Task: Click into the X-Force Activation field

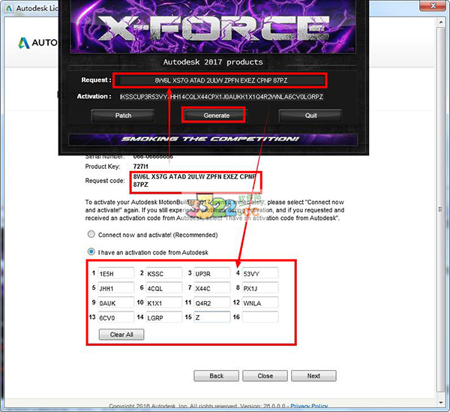Action: click(221, 97)
